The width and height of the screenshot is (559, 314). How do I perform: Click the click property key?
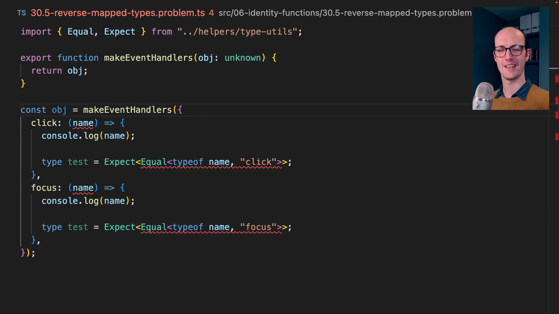[x=45, y=123]
